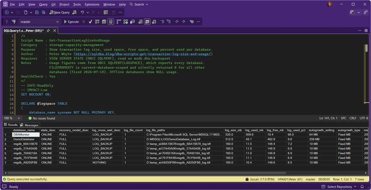Expand the Copilot dropdown arrow
The image size is (371, 190).
tap(359, 12)
